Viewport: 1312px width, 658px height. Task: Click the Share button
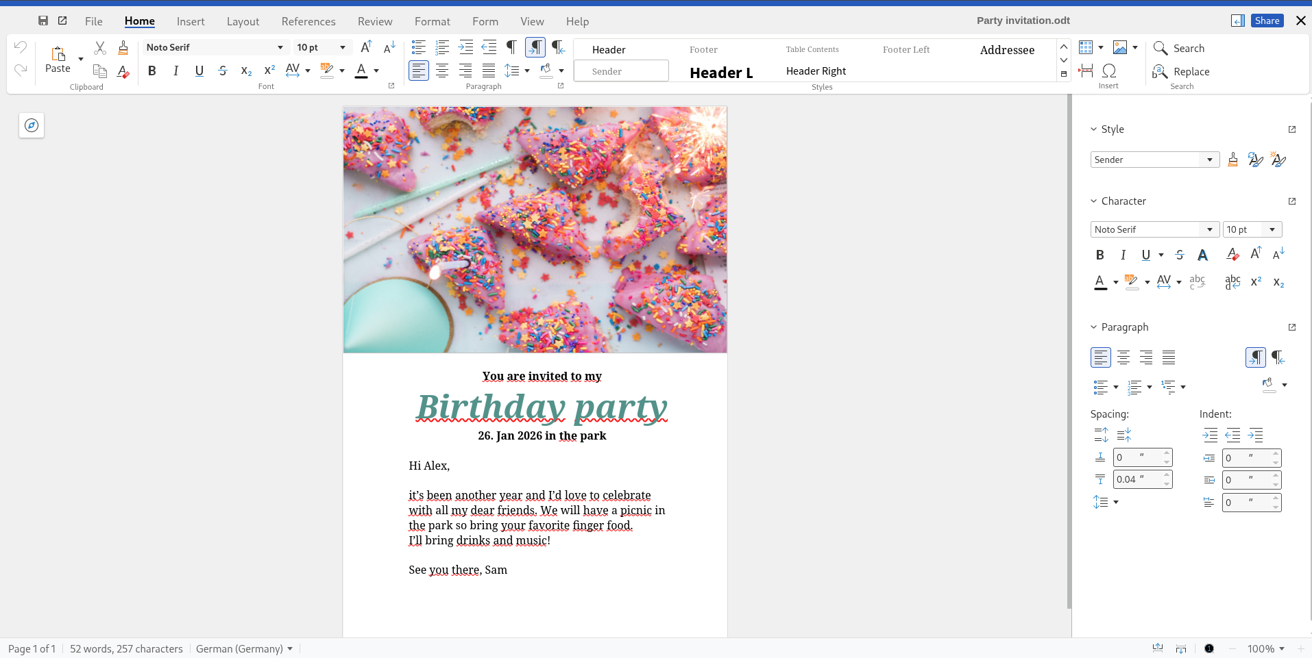point(1267,21)
